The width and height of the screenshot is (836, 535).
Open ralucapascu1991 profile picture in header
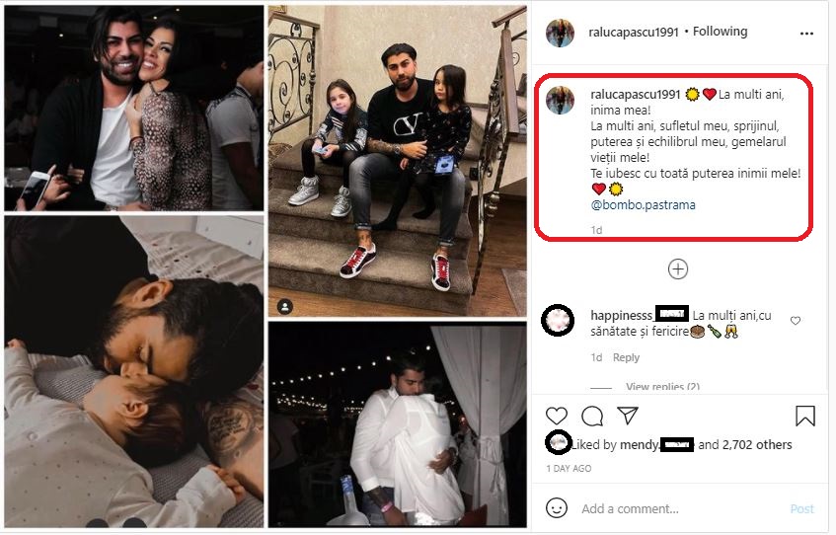click(560, 33)
